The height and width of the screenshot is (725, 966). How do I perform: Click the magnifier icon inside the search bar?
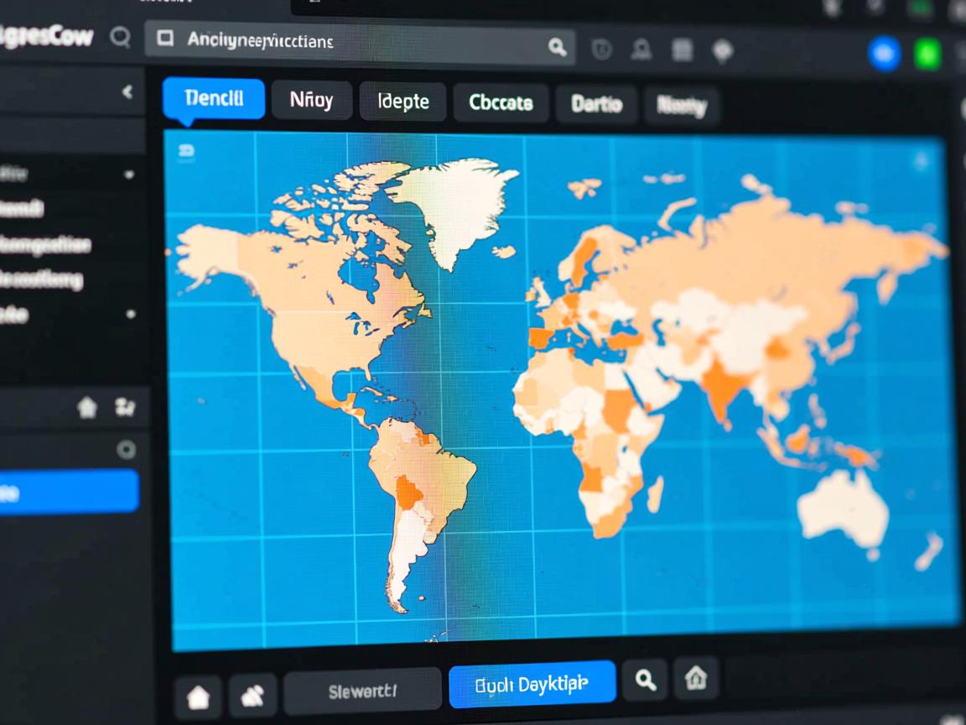coord(557,48)
